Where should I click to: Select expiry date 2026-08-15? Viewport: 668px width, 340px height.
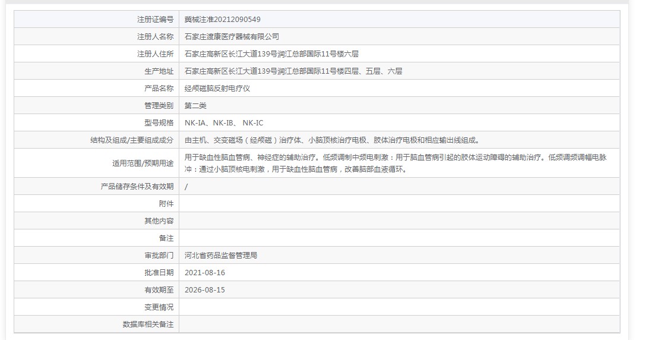point(205,289)
